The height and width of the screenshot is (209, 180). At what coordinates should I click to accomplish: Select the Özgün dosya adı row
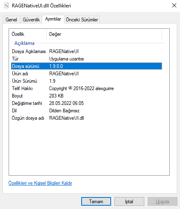tap(87, 118)
